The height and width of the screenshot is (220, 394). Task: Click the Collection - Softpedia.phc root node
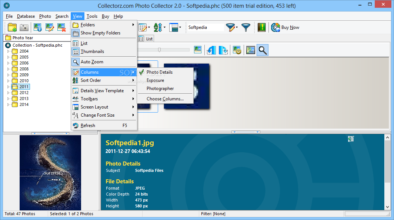point(37,45)
